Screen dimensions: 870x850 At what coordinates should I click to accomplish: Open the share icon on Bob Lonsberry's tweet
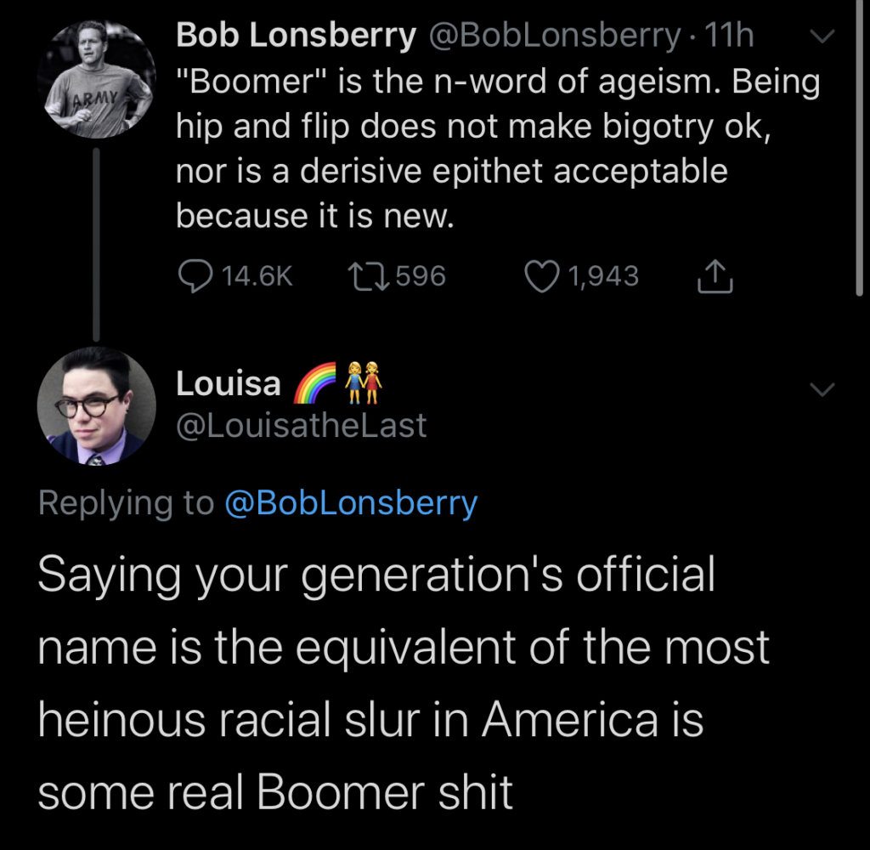pyautogui.click(x=715, y=276)
